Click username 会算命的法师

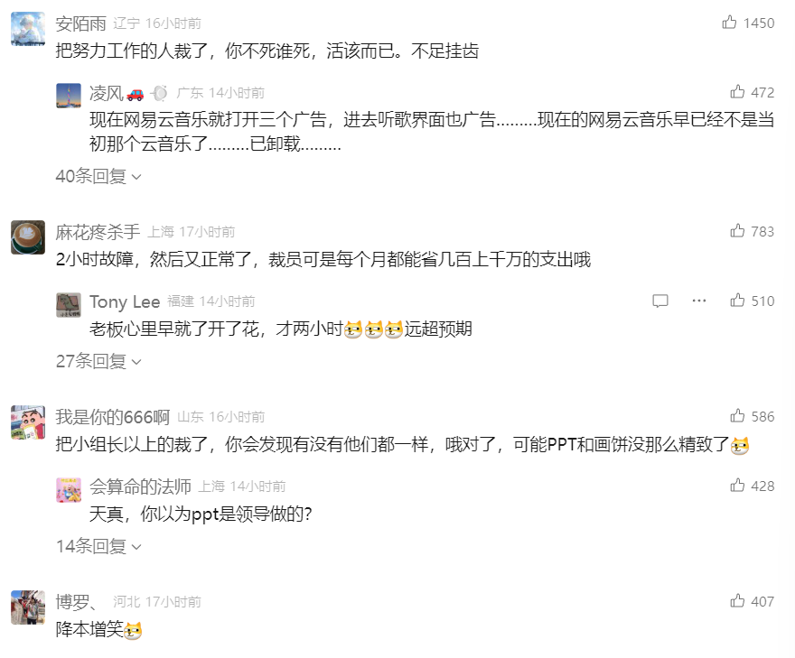click(140, 487)
